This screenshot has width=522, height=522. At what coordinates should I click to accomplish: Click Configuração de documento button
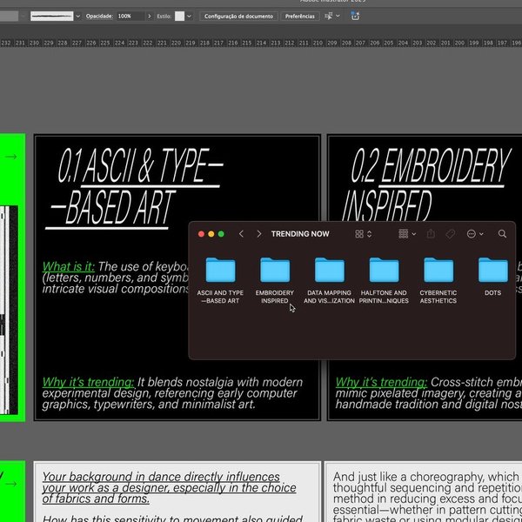point(238,16)
